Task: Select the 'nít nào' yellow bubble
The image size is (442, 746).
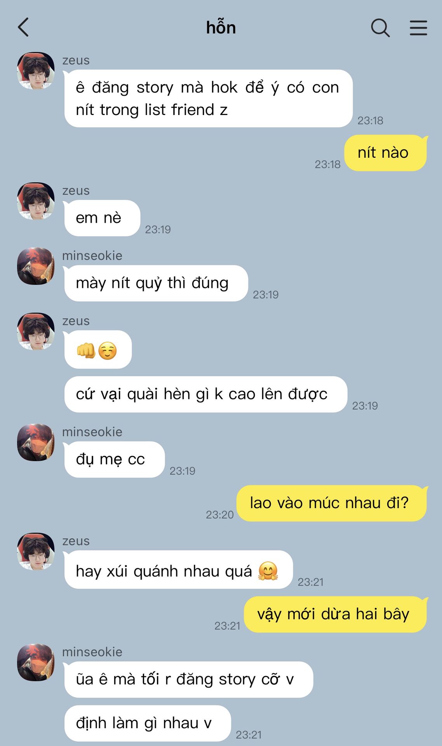Action: point(386,153)
